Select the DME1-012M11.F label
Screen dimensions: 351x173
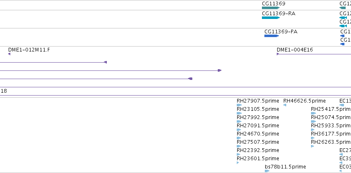[29, 50]
